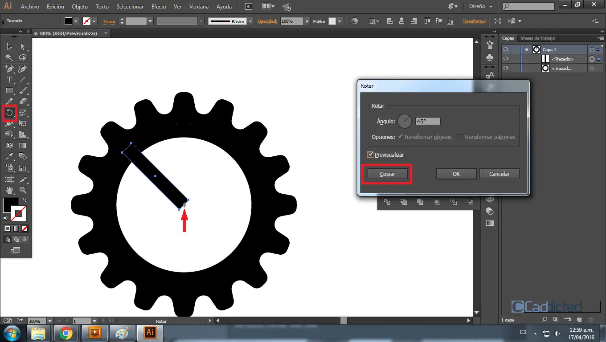Open the Estilo graphic style dropdown
Image resolution: width=606 pixels, height=342 pixels.
coord(340,21)
